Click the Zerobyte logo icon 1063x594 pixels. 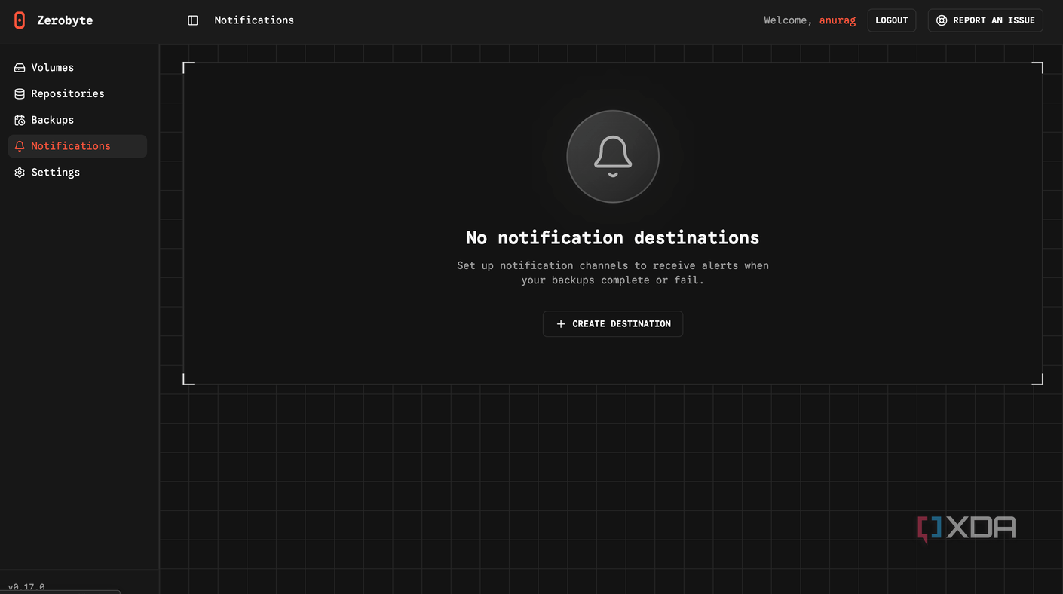pos(20,20)
